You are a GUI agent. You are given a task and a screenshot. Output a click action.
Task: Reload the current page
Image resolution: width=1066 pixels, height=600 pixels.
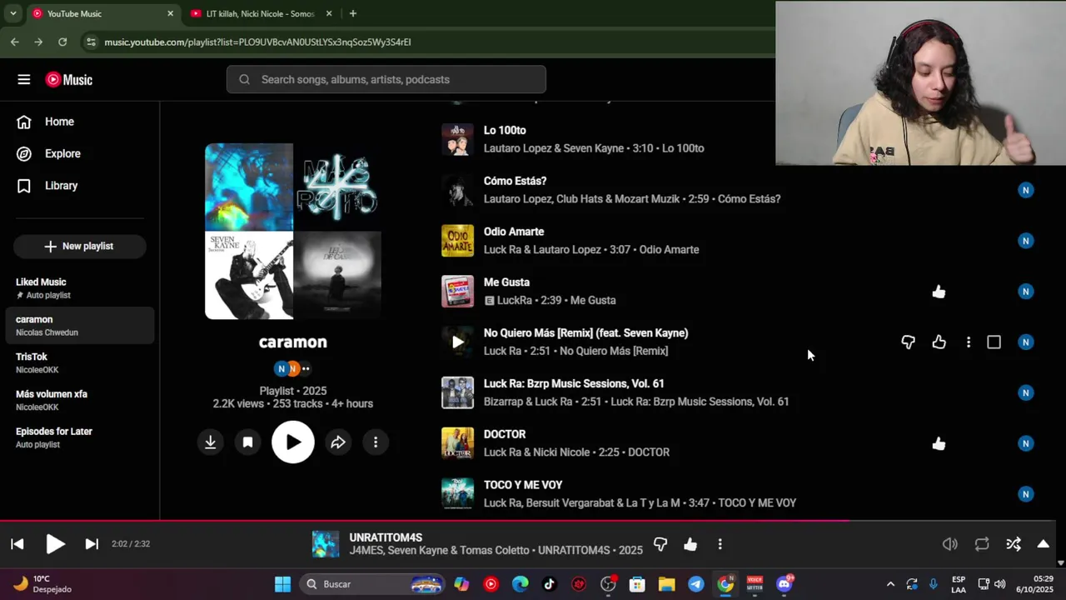tap(62, 42)
